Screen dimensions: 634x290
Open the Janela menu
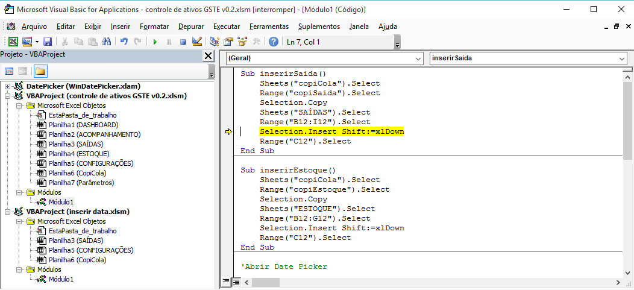click(x=359, y=27)
